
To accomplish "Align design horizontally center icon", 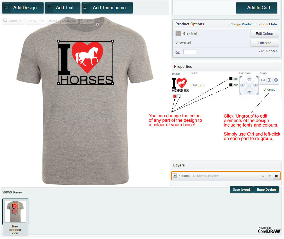I will click(x=263, y=80).
